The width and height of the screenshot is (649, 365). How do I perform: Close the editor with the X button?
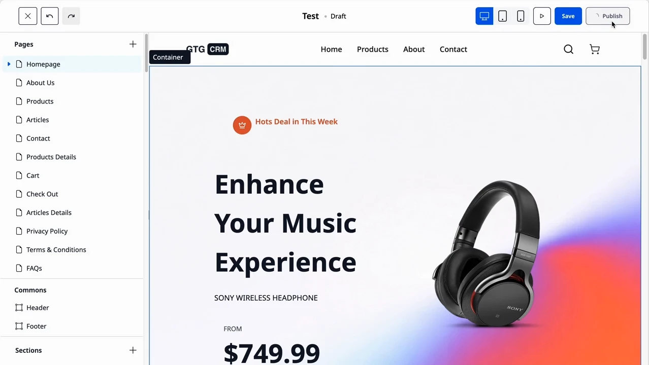coord(28,16)
